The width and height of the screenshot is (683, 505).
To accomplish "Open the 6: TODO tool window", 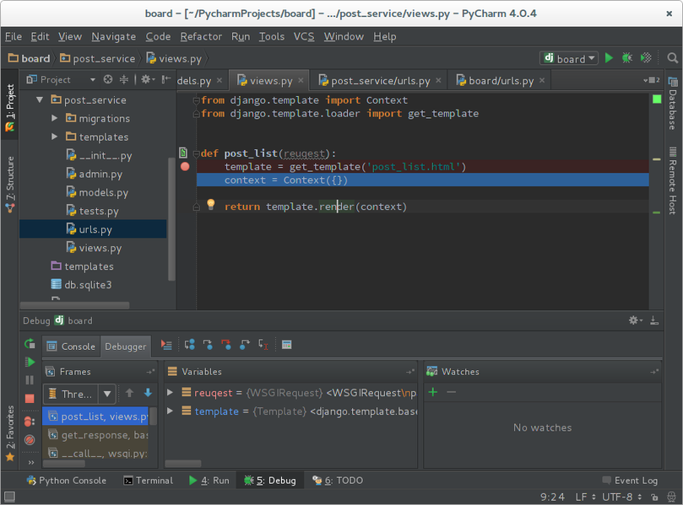I will (x=338, y=481).
